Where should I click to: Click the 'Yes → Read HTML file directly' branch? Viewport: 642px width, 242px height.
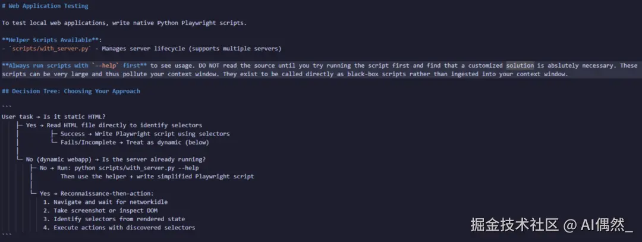click(x=114, y=125)
